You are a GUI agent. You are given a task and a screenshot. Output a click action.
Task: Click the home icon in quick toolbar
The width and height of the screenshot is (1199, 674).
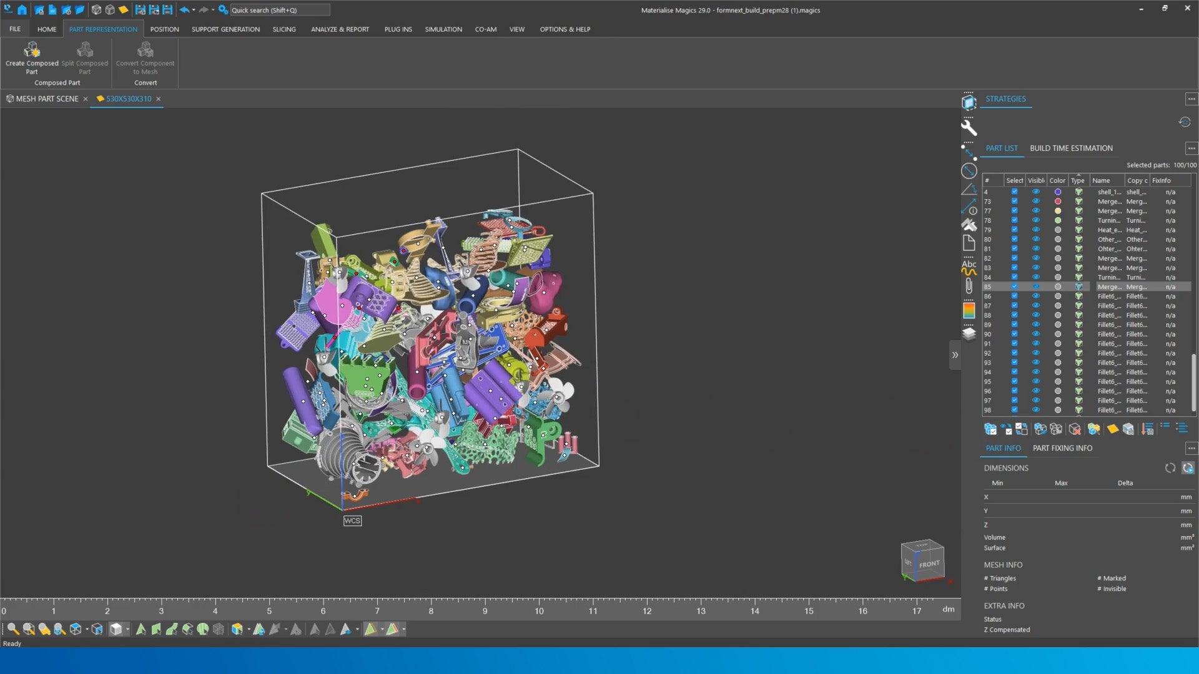tap(22, 10)
